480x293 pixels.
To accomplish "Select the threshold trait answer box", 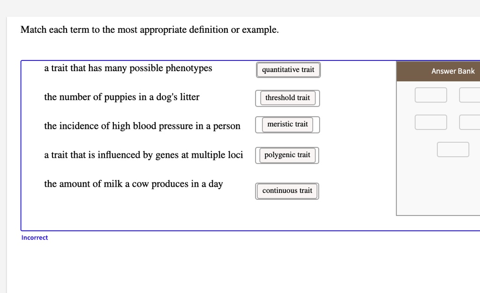I will [287, 98].
